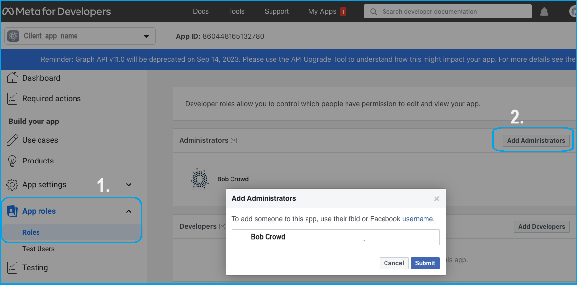
Task: Click the Dashboard house icon
Action: point(12,78)
